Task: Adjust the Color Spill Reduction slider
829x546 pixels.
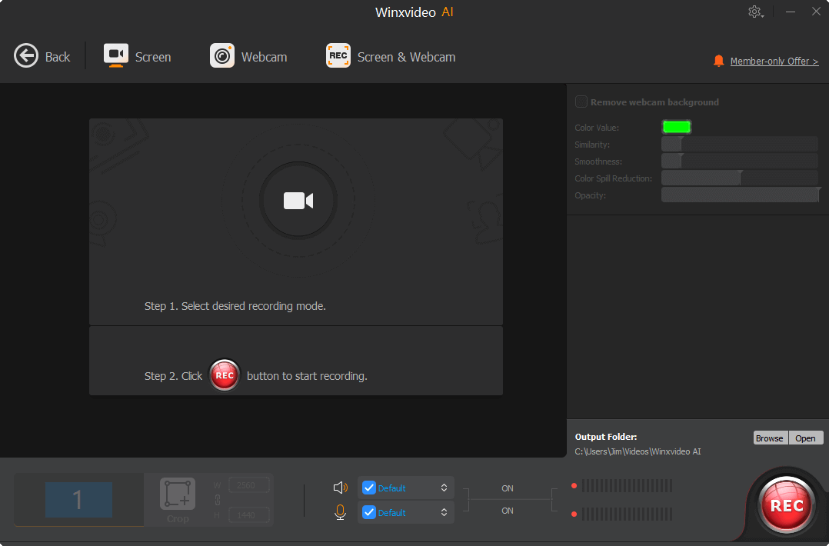Action: click(740, 178)
